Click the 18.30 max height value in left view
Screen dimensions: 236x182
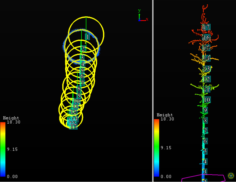tap(14, 122)
